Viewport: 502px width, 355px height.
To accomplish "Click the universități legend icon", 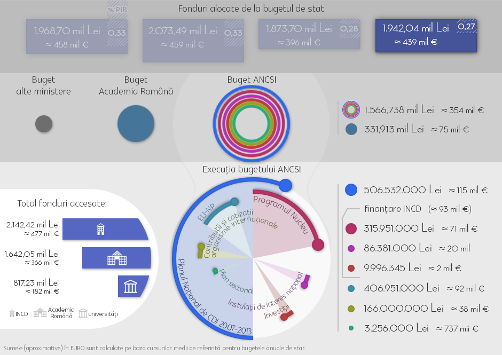I will (83, 313).
